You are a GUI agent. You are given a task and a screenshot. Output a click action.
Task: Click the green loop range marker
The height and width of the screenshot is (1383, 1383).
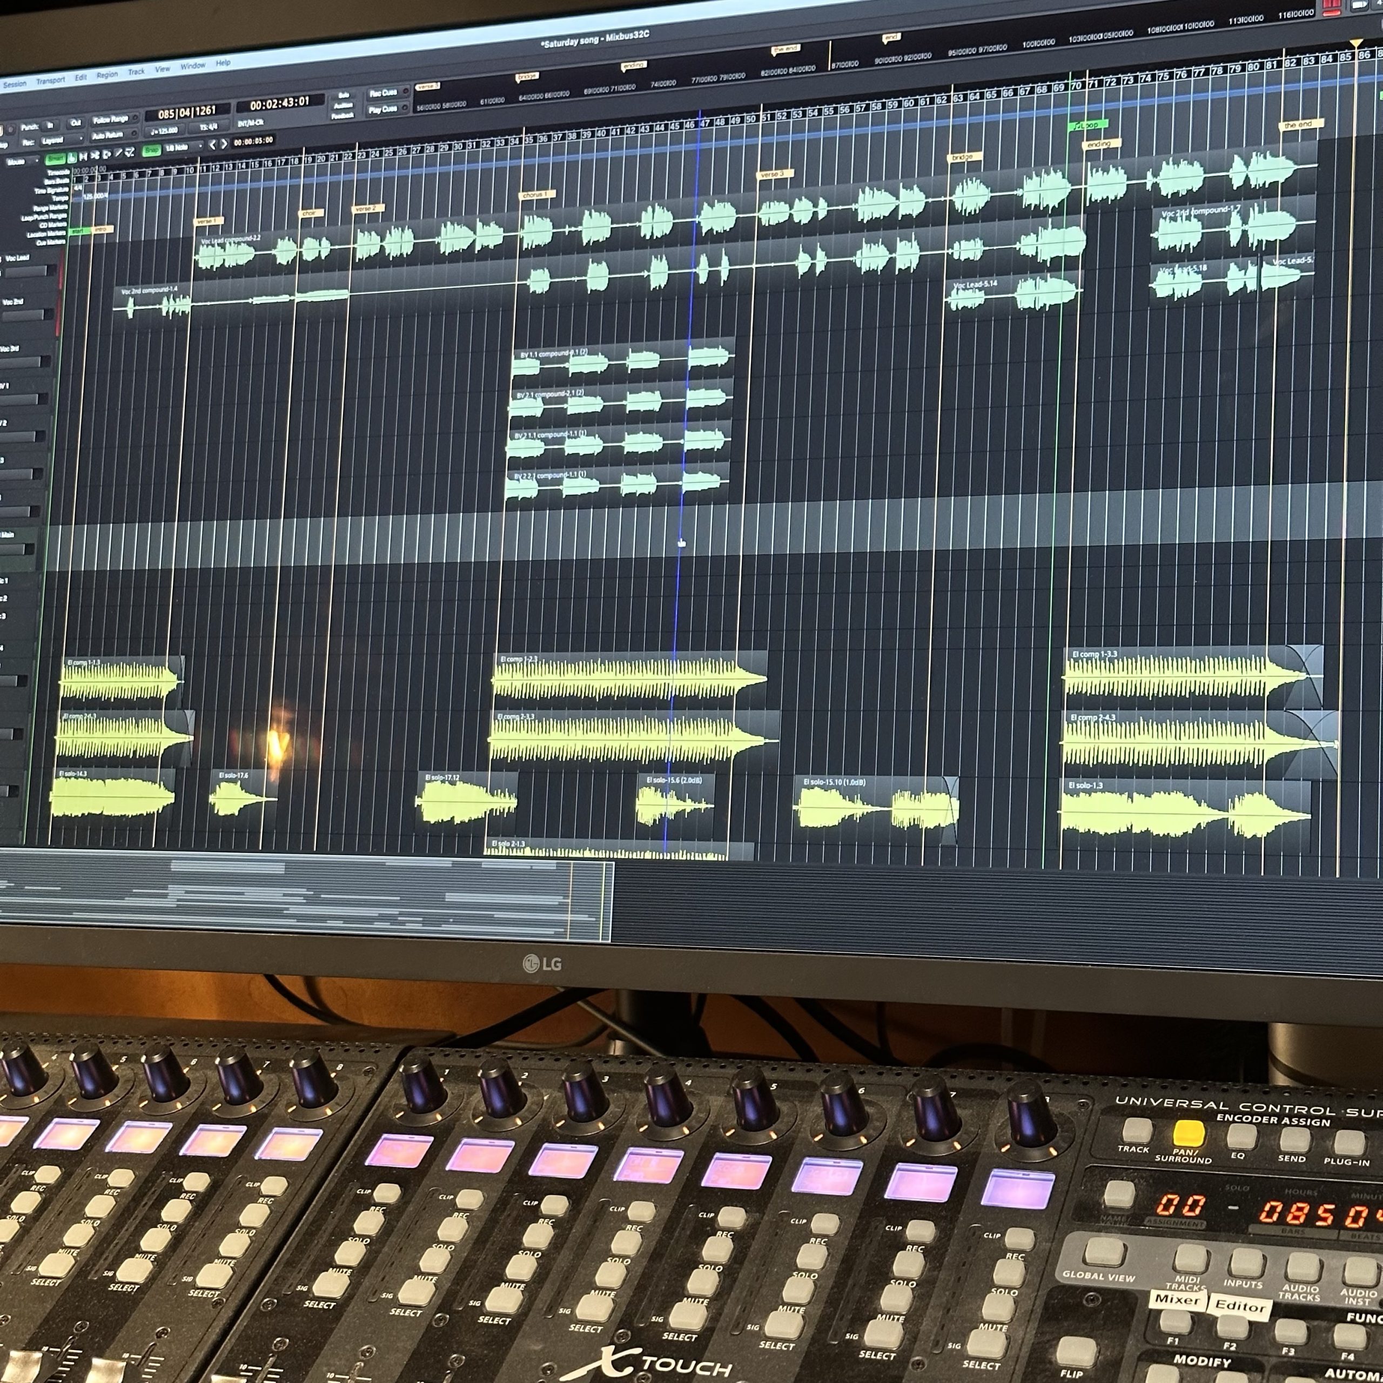(x=1087, y=125)
